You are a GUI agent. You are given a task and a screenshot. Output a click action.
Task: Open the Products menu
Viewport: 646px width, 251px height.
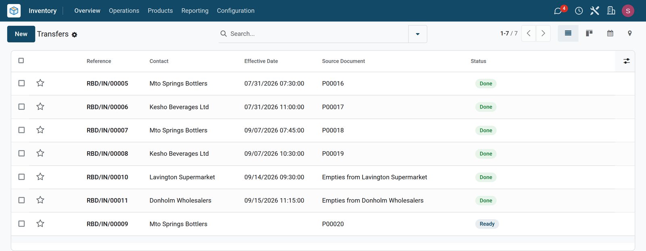160,11
